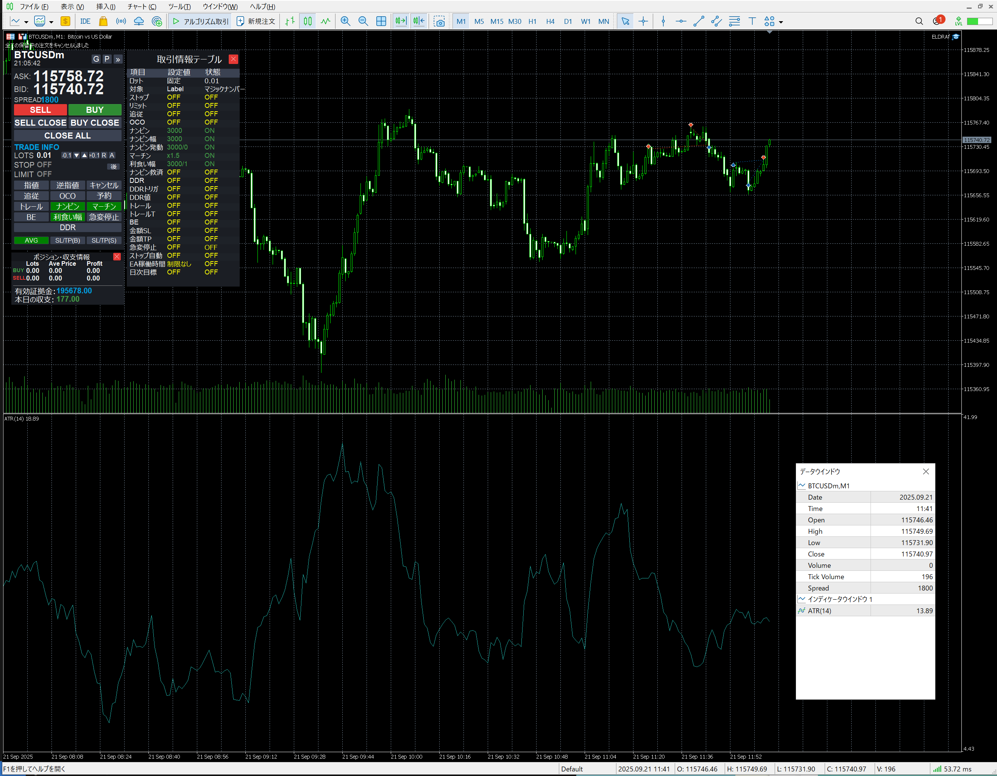997x776 pixels.
Task: Open the チャート menu
Action: [142, 6]
